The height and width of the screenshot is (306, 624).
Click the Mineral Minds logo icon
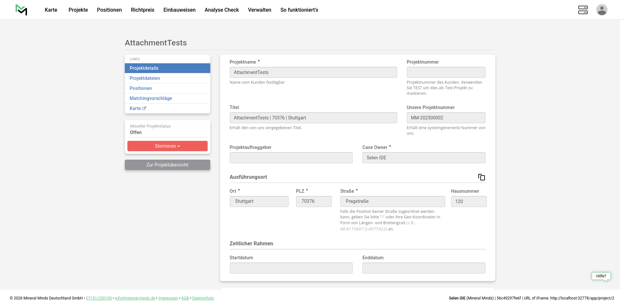point(21,10)
